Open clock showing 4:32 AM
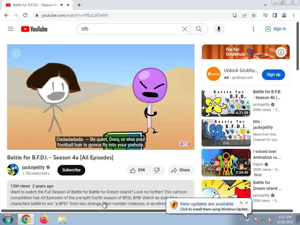The height and width of the screenshot is (225, 300). 285,219
